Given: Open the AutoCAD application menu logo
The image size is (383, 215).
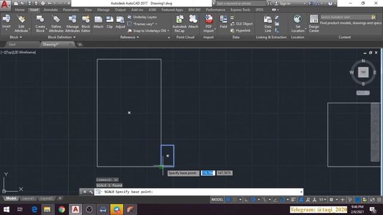Looking at the screenshot, I should (x=5, y=5).
